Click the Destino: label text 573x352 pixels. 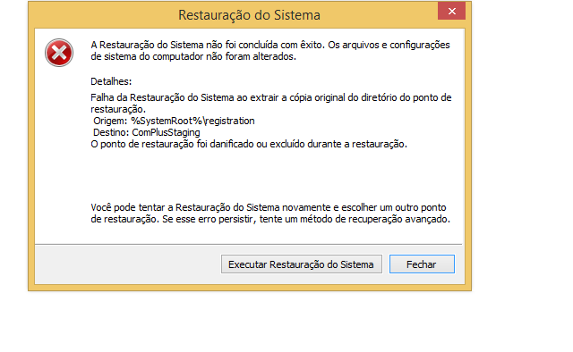click(111, 132)
